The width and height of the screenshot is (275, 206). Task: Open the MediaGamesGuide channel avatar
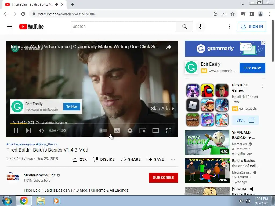(13, 176)
